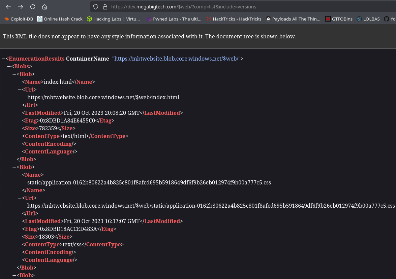The image size is (396, 279).
Task: Collapse the index.html Url element
Action: [19, 90]
